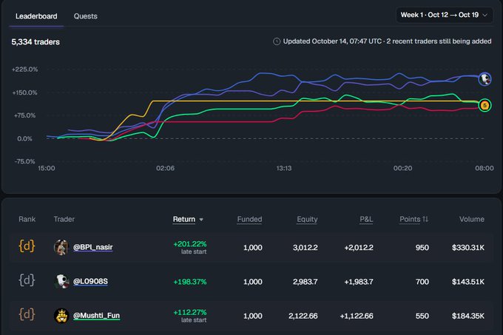The width and height of the screenshot is (503, 335).
Task: Open the Week 1 Oct 12–Oct 19 dropdown
Action: click(445, 15)
